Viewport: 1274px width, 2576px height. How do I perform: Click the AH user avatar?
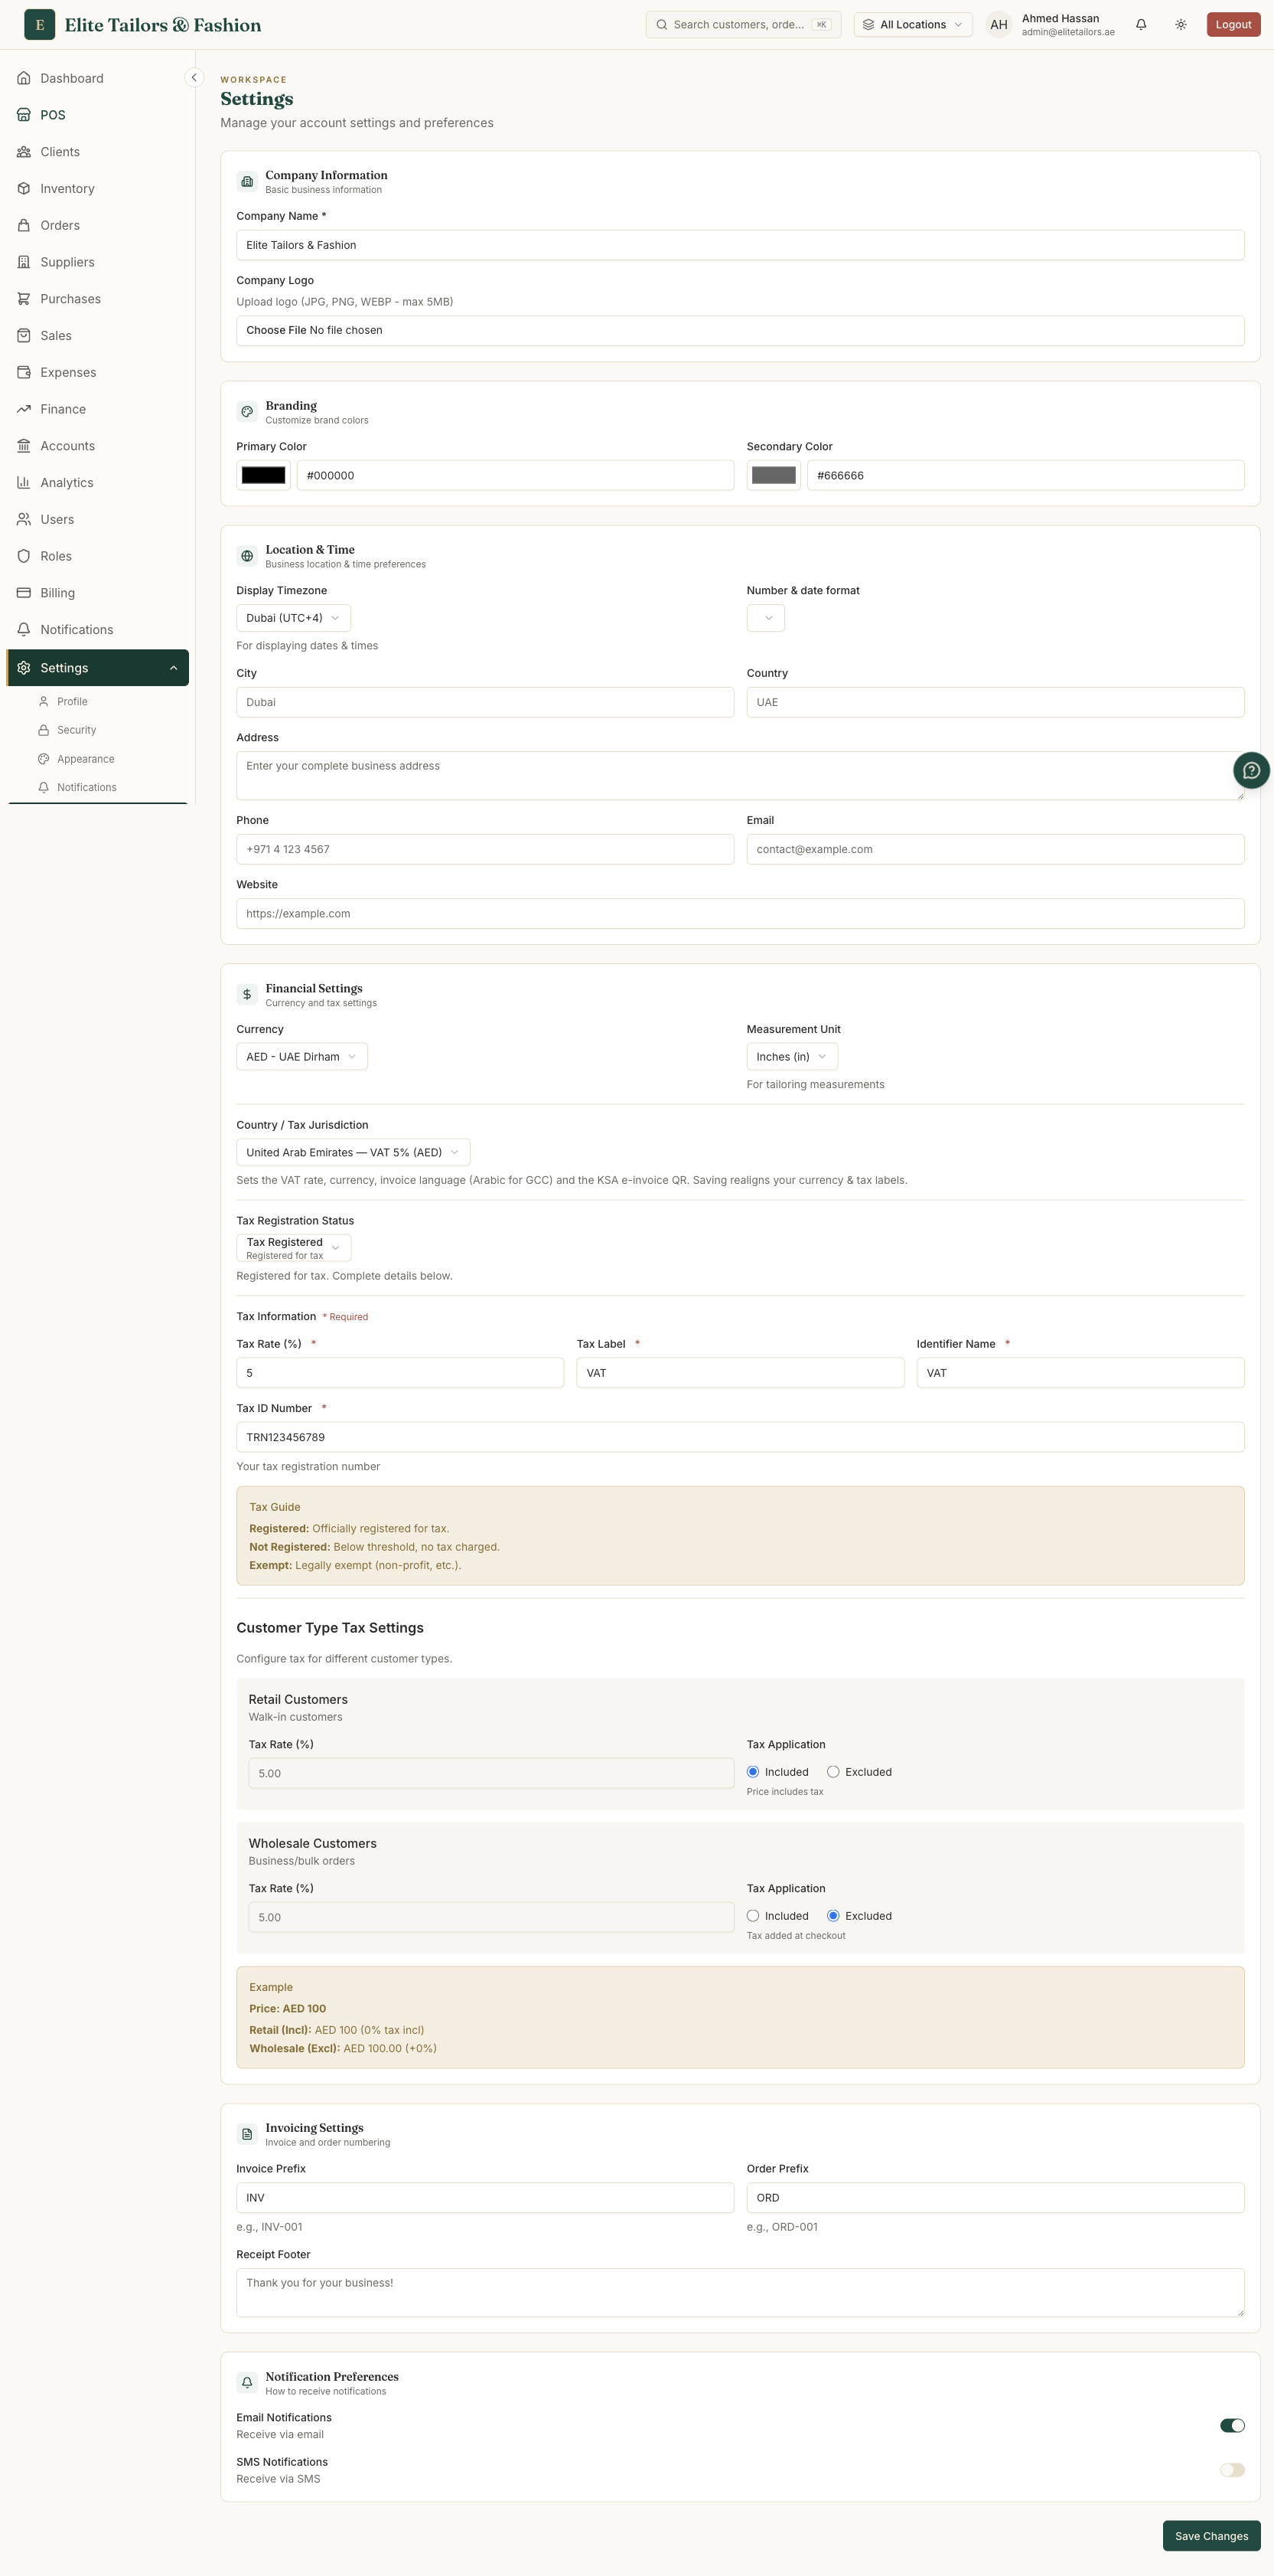pyautogui.click(x=999, y=24)
